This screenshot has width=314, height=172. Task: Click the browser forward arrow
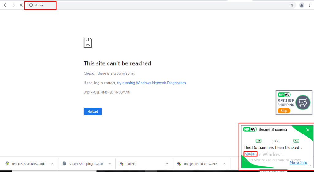tap(13, 5)
